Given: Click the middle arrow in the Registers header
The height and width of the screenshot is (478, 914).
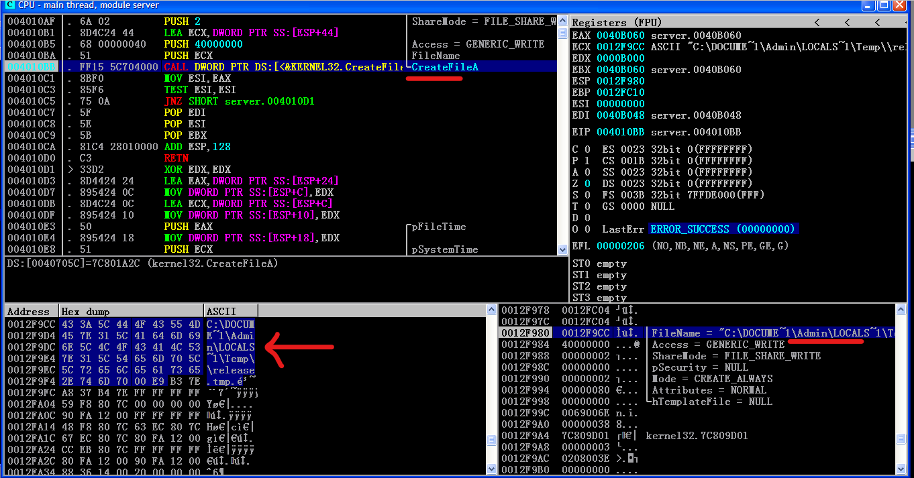Looking at the screenshot, I should point(847,22).
